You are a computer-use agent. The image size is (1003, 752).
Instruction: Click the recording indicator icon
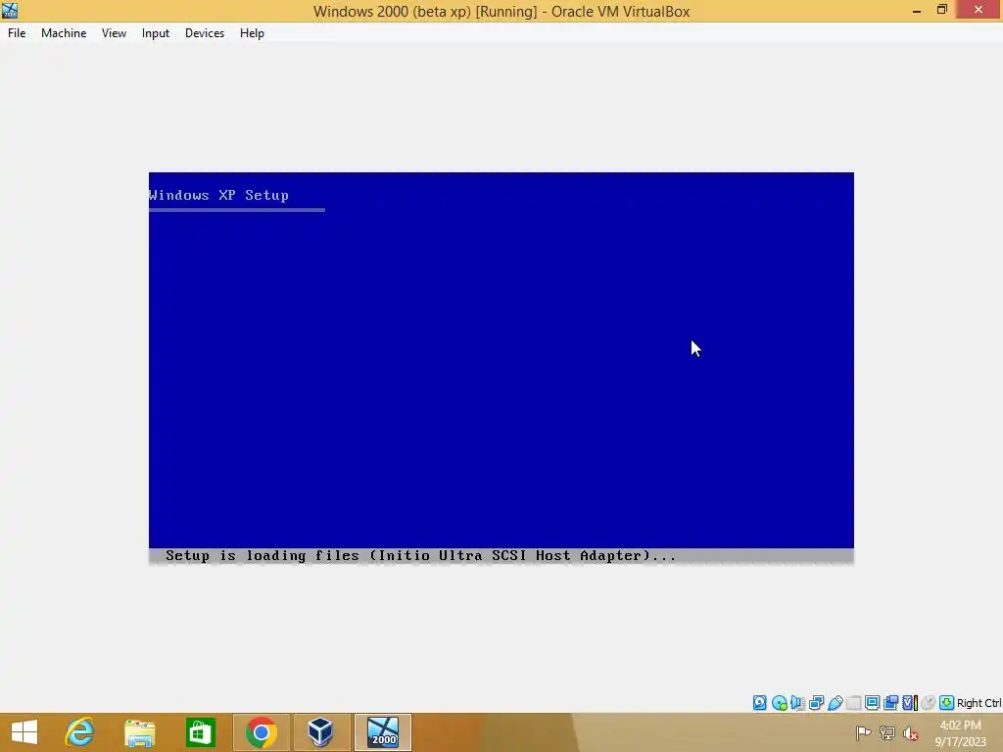click(x=890, y=703)
